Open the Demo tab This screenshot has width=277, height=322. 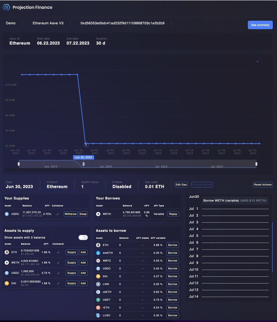(x=11, y=23)
